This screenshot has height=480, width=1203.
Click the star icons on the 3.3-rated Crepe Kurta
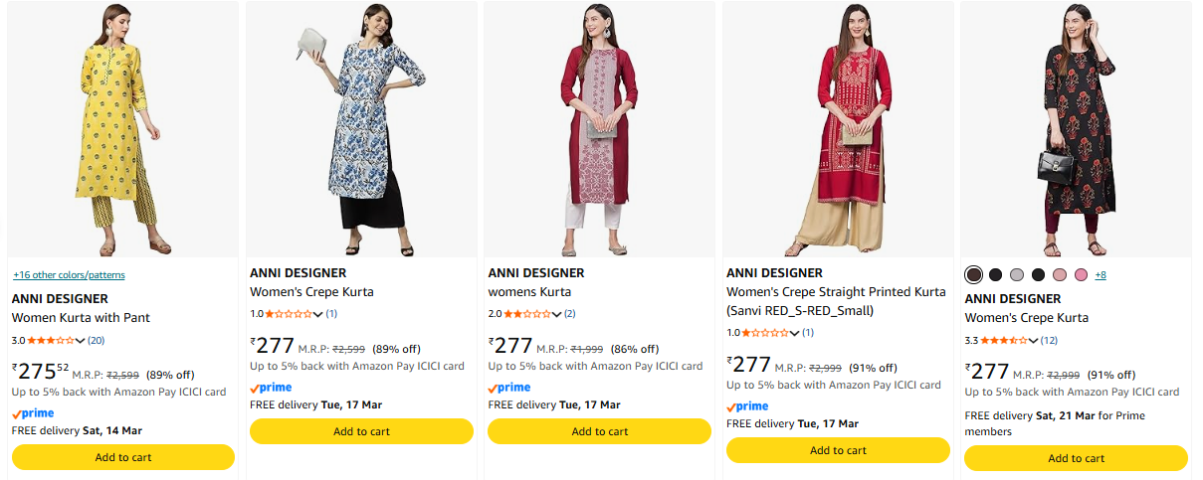(x=1005, y=340)
